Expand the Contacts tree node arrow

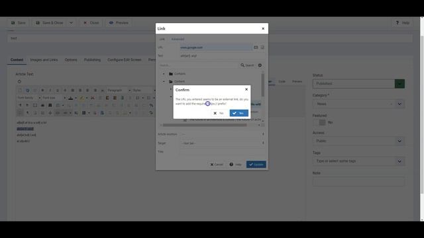pos(164,73)
